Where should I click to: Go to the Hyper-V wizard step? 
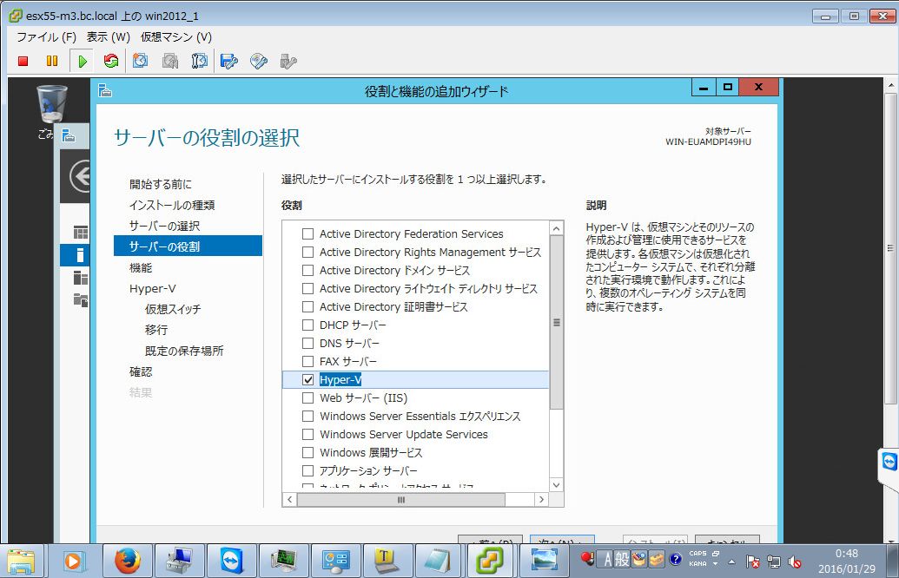153,289
